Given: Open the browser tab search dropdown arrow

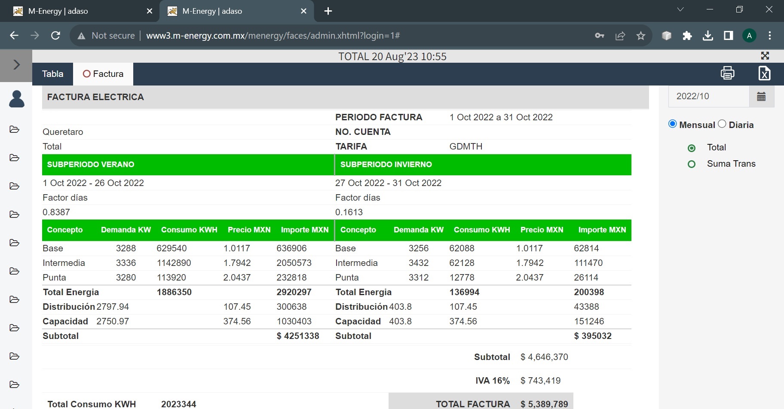Looking at the screenshot, I should click(680, 9).
